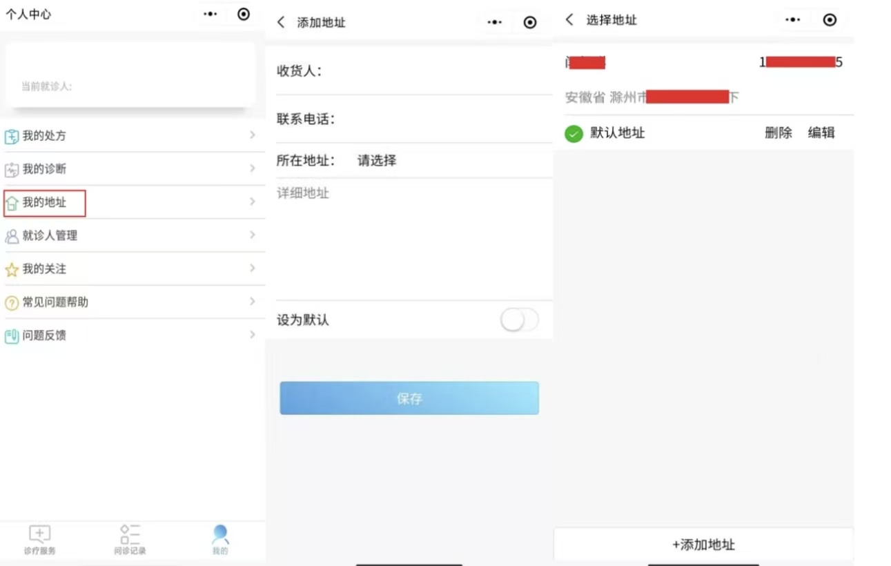This screenshot has height=566, width=891.
Task: Toggle the 设为默认 switch
Action: click(519, 320)
